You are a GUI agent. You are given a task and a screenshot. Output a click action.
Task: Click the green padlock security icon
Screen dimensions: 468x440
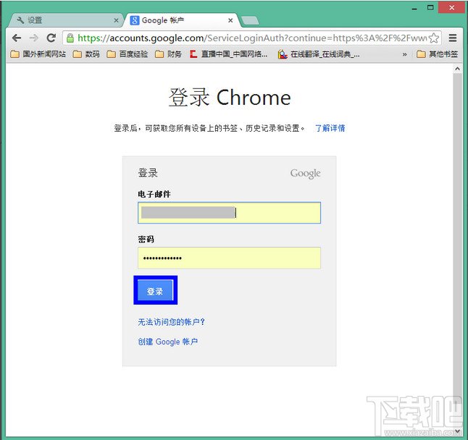70,38
